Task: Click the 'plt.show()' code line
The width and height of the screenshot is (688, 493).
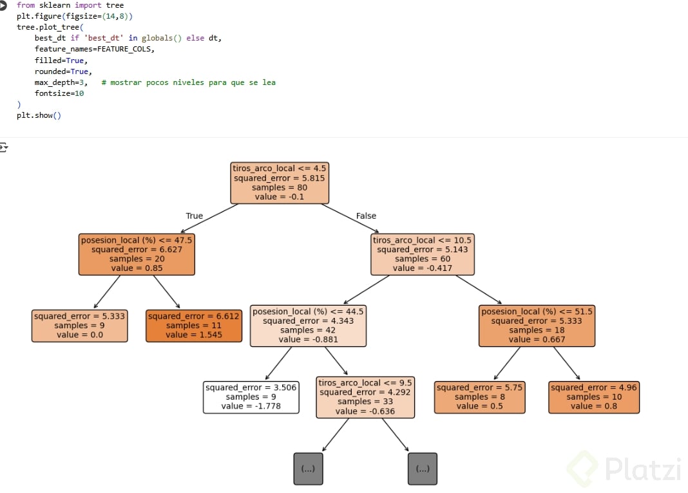Action: click(x=39, y=115)
